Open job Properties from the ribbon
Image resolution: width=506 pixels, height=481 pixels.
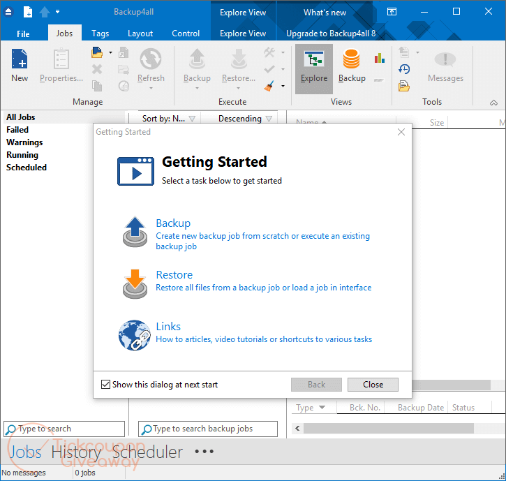point(61,59)
